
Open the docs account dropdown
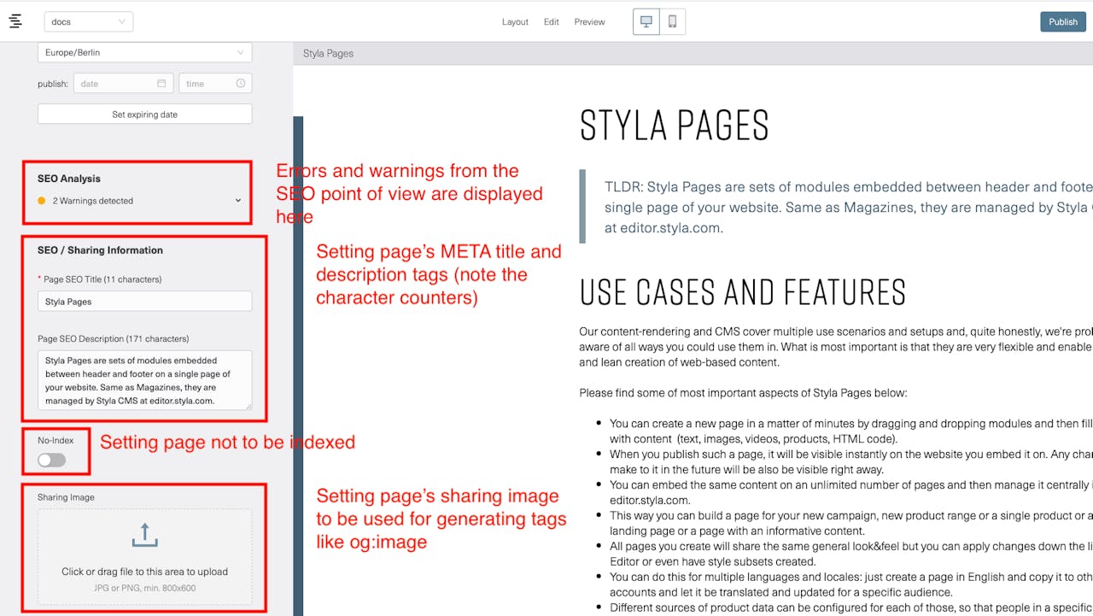[x=88, y=21]
